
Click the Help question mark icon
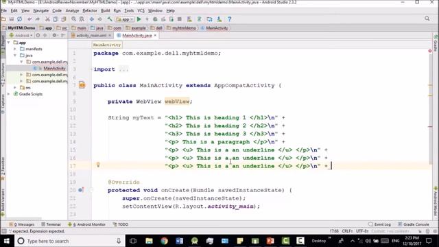[229, 19]
